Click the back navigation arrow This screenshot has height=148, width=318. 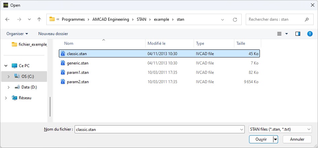pyautogui.click(x=7, y=19)
